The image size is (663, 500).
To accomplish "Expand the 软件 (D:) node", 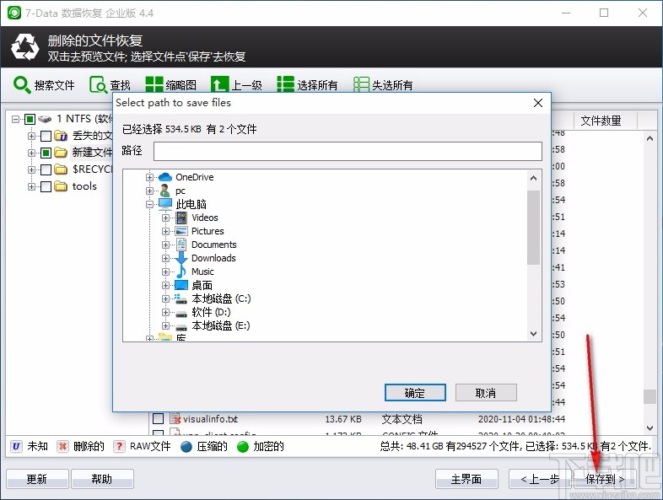I will (165, 312).
